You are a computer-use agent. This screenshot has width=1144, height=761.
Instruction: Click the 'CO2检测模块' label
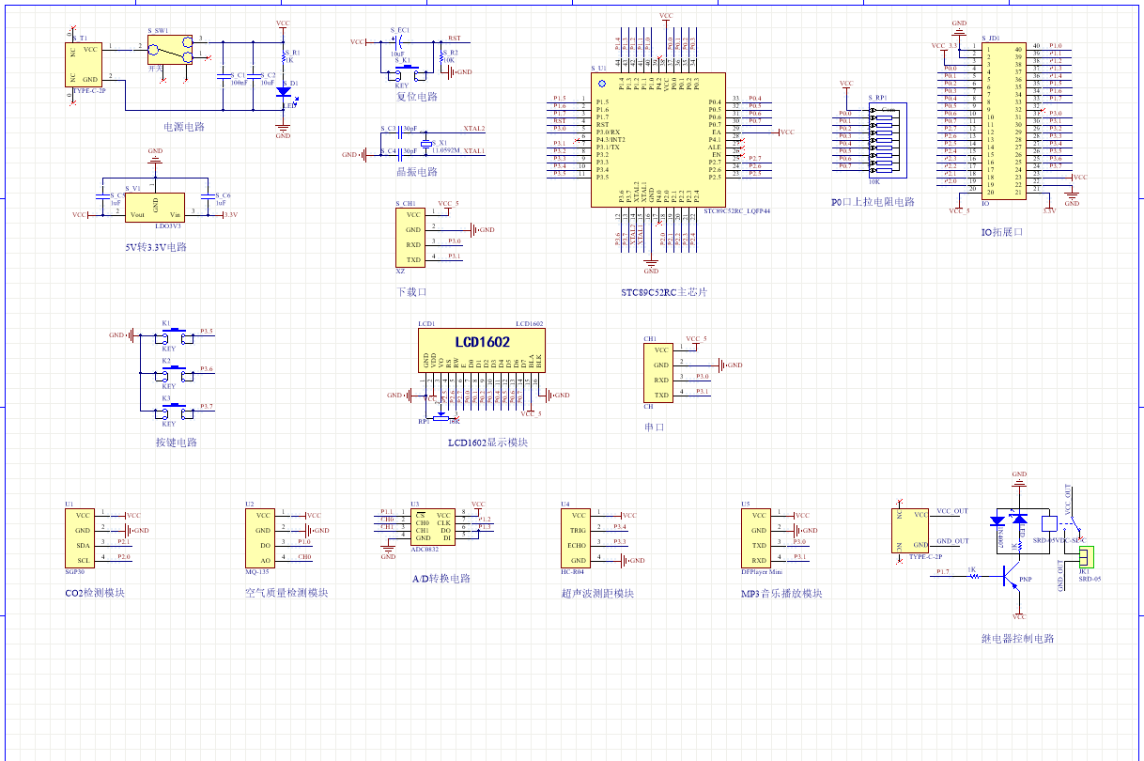coord(94,593)
